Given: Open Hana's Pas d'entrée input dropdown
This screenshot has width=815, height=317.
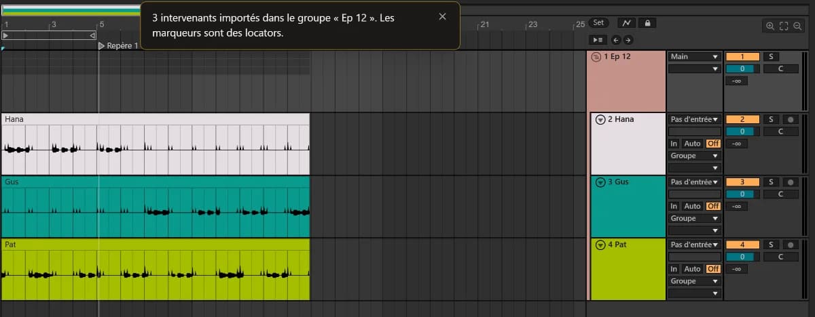Looking at the screenshot, I should pyautogui.click(x=694, y=119).
